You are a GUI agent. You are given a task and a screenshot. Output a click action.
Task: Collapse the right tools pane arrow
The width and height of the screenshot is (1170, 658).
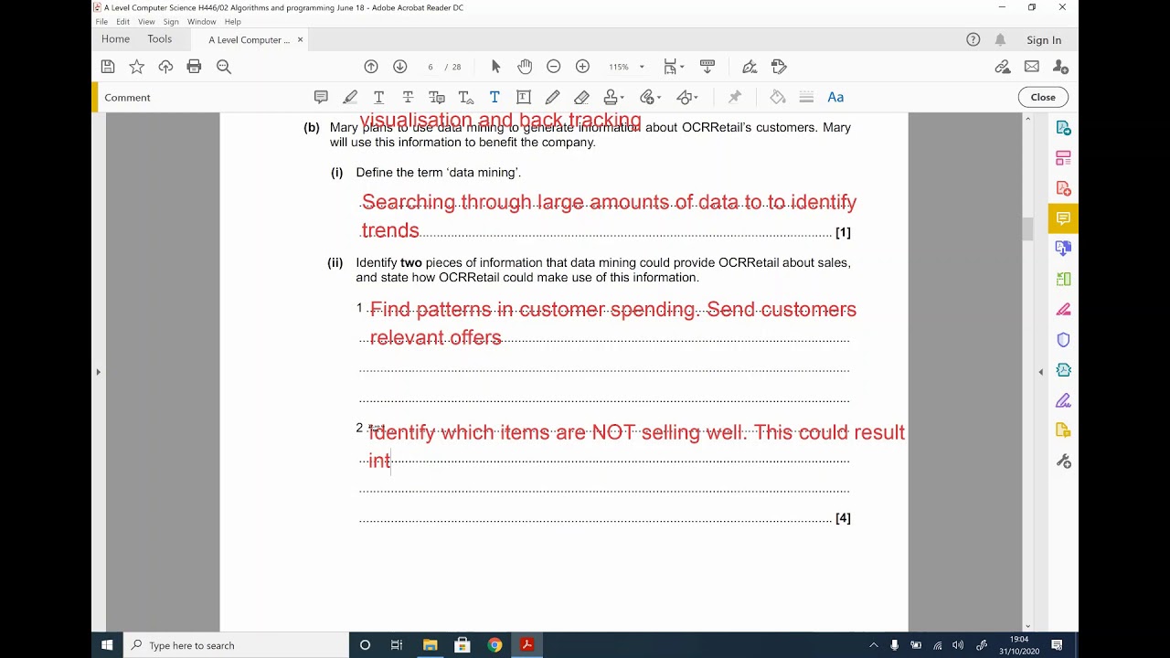click(1040, 371)
